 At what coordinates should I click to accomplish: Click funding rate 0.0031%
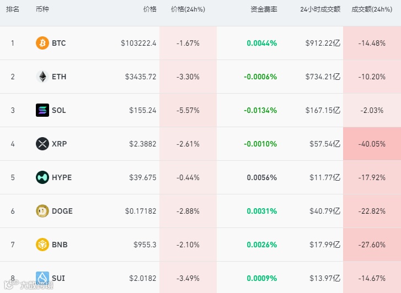coord(262,211)
